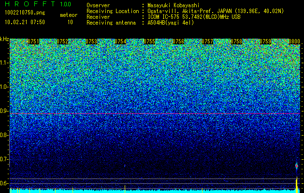Viewport: 304px width, 193px height.
Task: Click the meteor count value 10
Action: pos(70,22)
